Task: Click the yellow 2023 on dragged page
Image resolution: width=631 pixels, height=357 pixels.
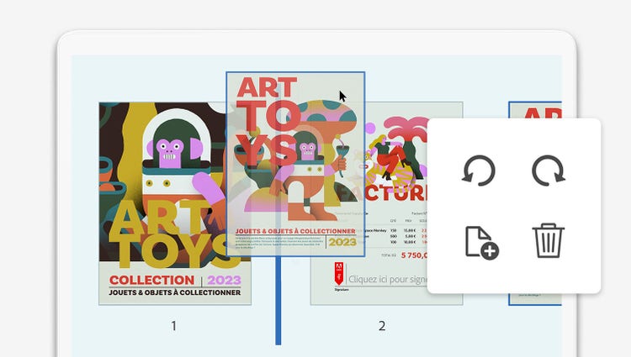Action: click(342, 242)
